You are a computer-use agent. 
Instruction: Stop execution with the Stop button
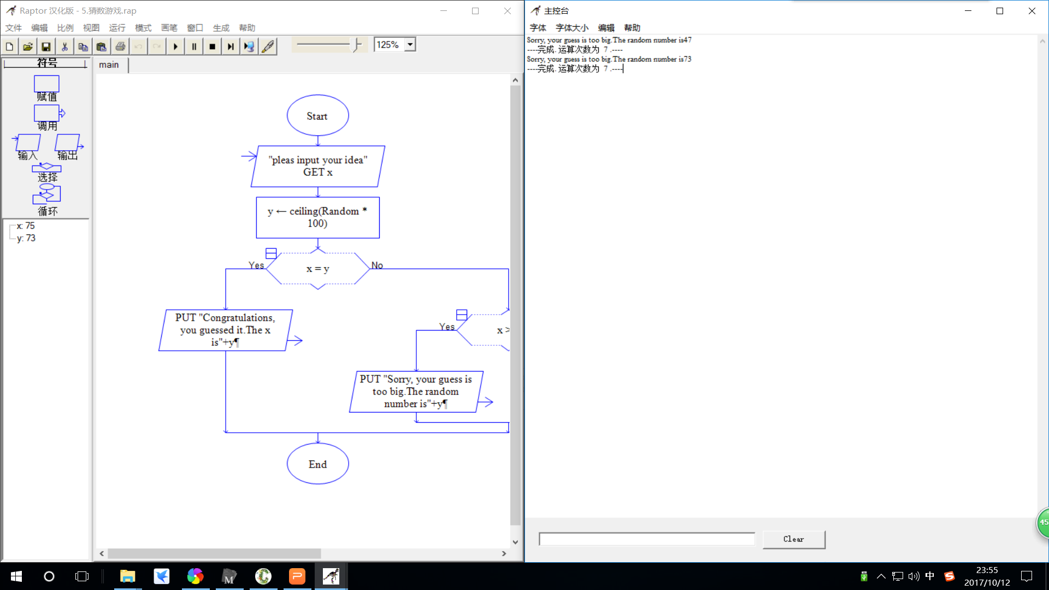point(213,46)
